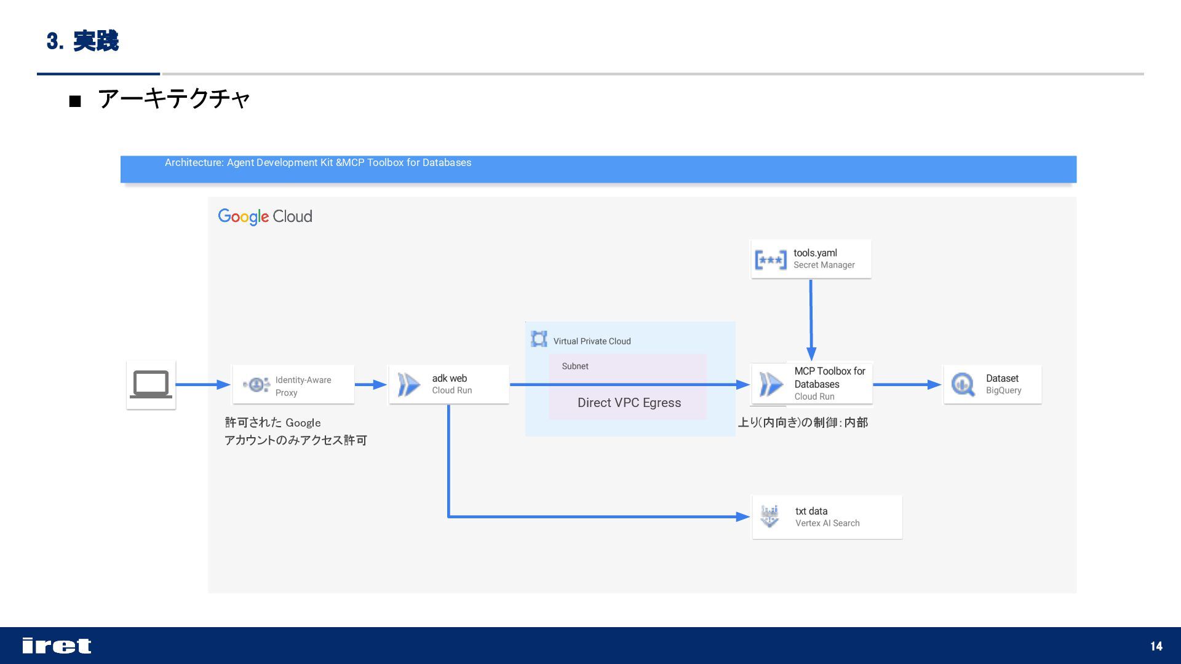Click the laptop client icon
The image size is (1181, 664).
[x=151, y=385]
